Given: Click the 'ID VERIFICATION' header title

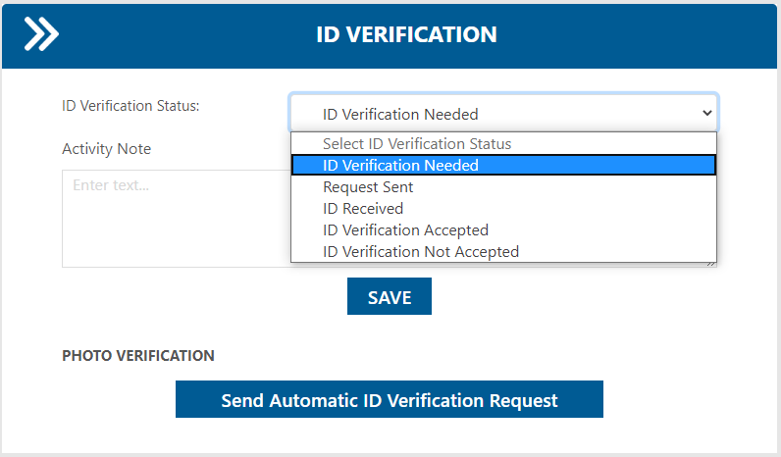Looking at the screenshot, I should (x=406, y=34).
